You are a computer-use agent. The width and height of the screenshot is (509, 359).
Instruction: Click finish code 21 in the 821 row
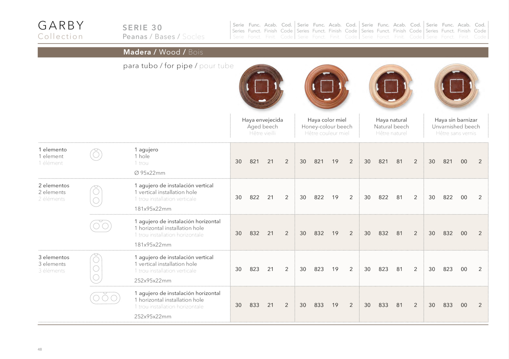click(x=270, y=161)
